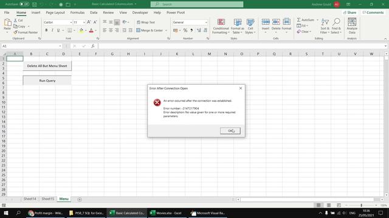This screenshot has width=389, height=218.
Task: Open the File tab
Action: (7, 12)
